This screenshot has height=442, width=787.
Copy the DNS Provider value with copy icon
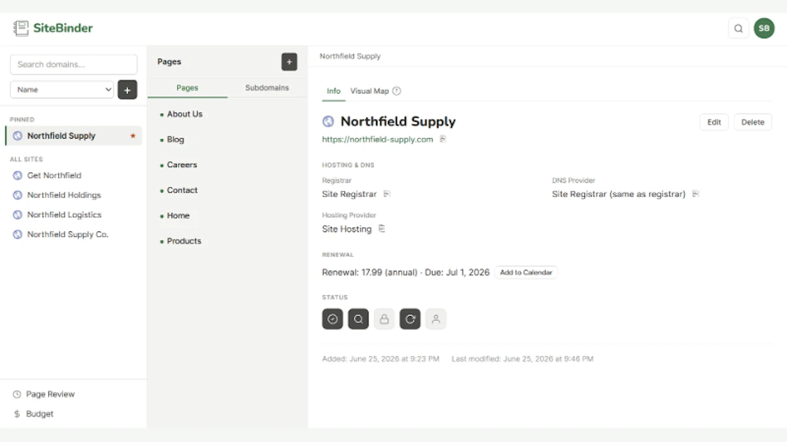point(695,194)
